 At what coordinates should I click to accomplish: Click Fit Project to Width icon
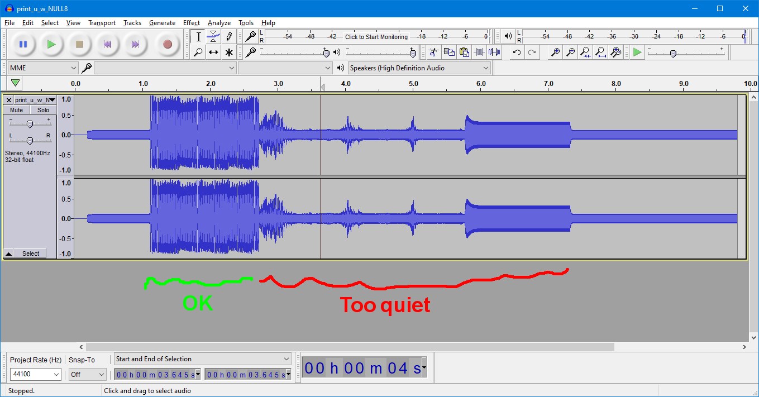pos(600,52)
